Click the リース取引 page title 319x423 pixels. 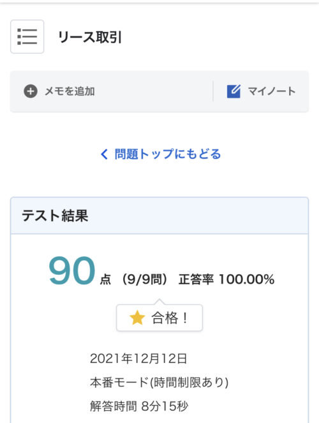(90, 37)
